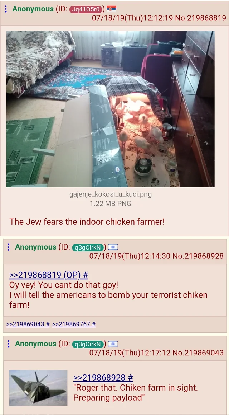
Task: Click the Anonymous name on the OP post
Action: (x=33, y=9)
